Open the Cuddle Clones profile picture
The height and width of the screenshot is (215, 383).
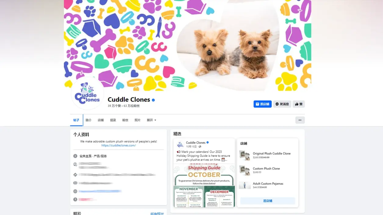pyautogui.click(x=87, y=94)
